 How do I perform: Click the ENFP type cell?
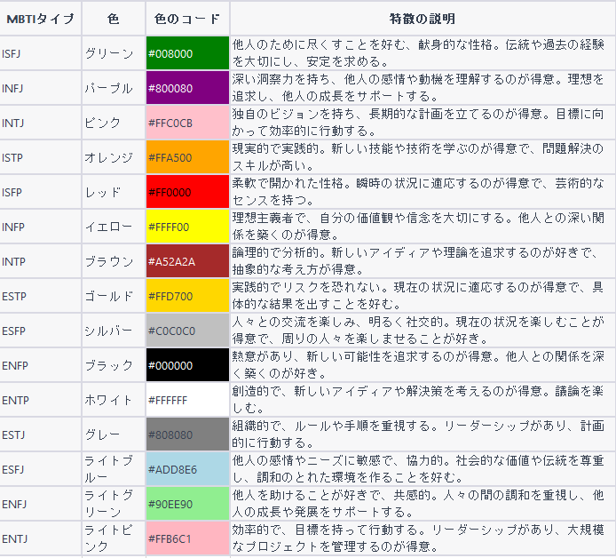[x=41, y=365]
